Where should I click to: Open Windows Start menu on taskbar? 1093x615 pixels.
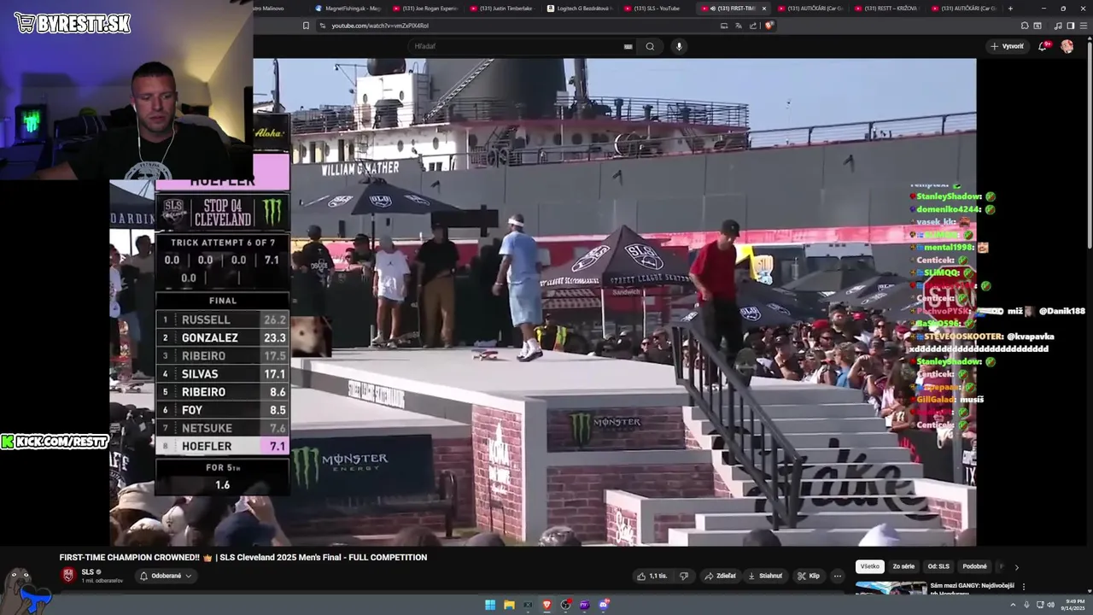click(490, 605)
